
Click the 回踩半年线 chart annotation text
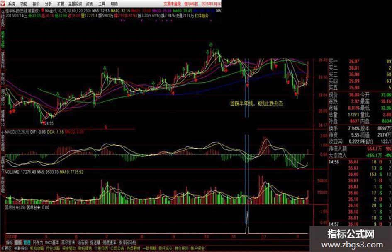pyautogui.click(x=242, y=103)
